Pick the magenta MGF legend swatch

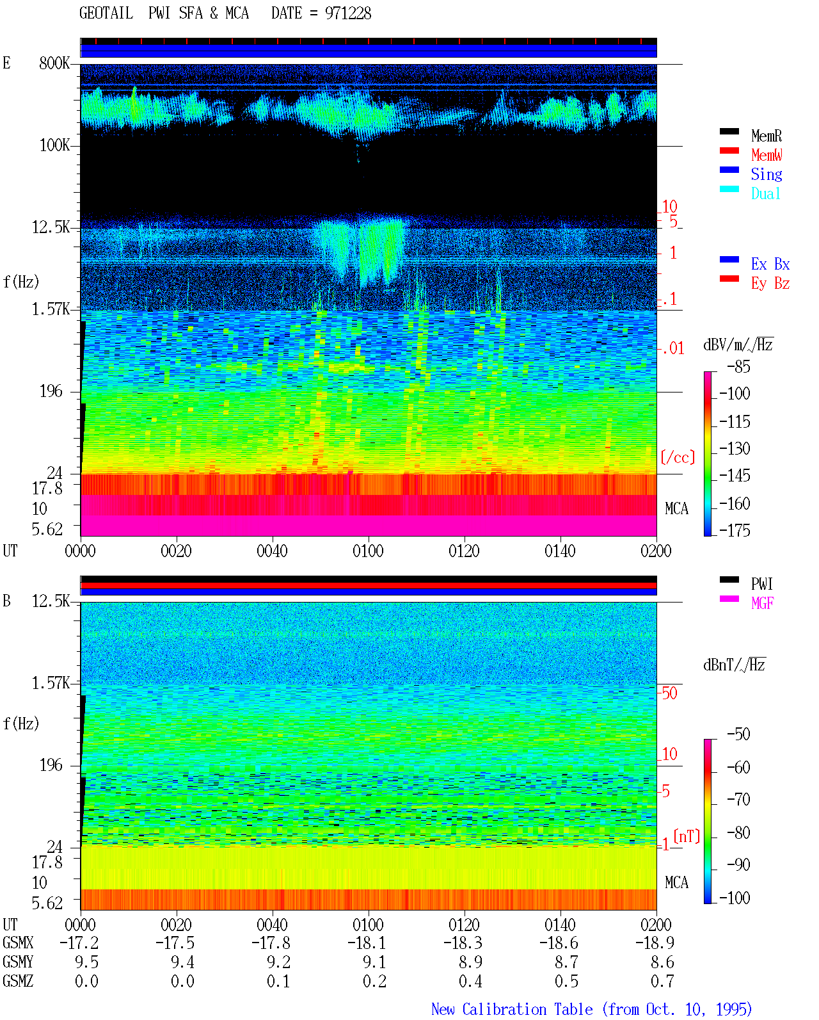coord(729,599)
